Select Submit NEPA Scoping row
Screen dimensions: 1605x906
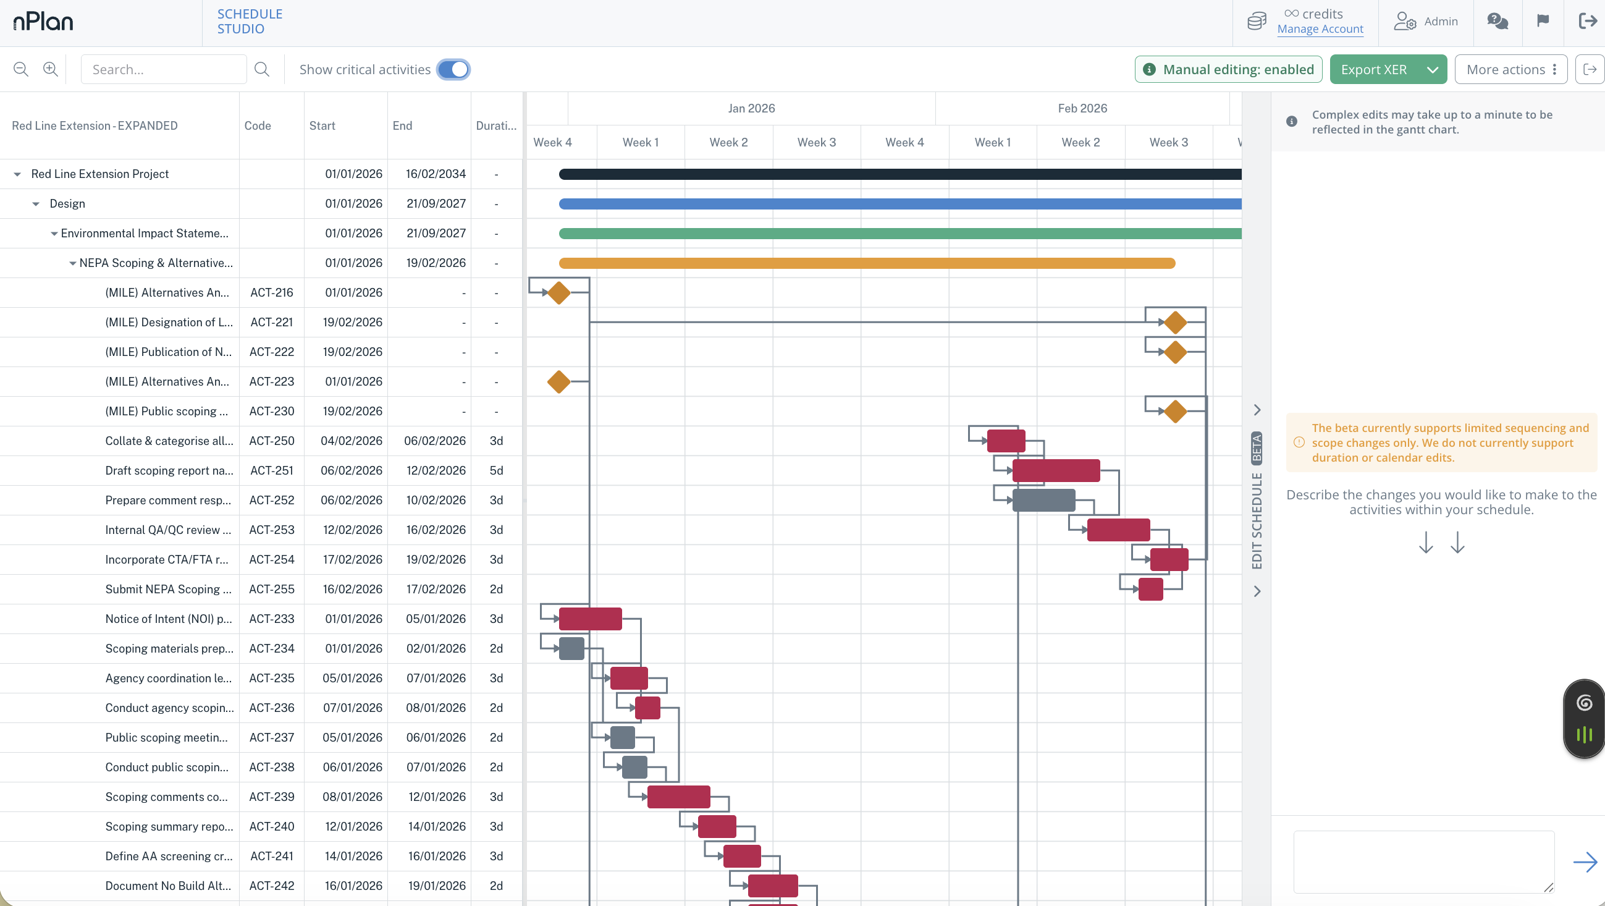point(261,590)
